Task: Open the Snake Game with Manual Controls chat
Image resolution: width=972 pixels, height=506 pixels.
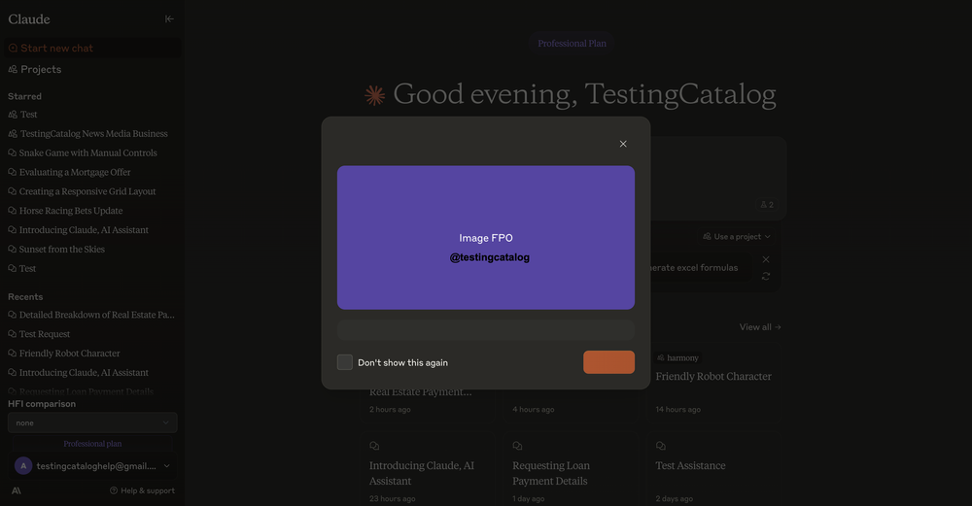Action: coord(87,152)
